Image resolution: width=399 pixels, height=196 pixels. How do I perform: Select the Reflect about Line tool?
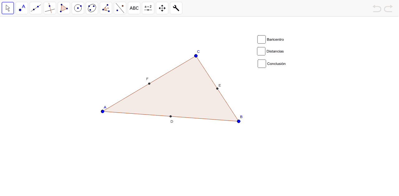120,8
